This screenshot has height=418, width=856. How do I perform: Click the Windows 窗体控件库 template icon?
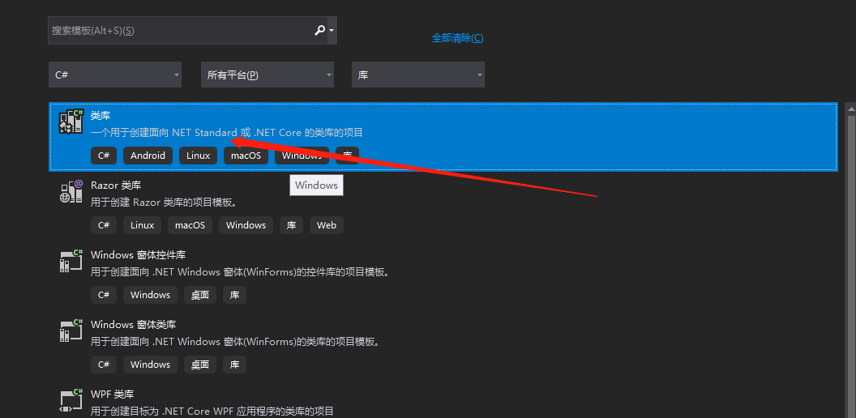71,261
